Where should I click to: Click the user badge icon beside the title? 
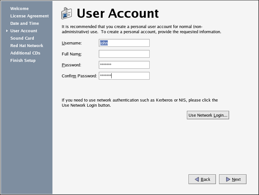click(x=67, y=13)
